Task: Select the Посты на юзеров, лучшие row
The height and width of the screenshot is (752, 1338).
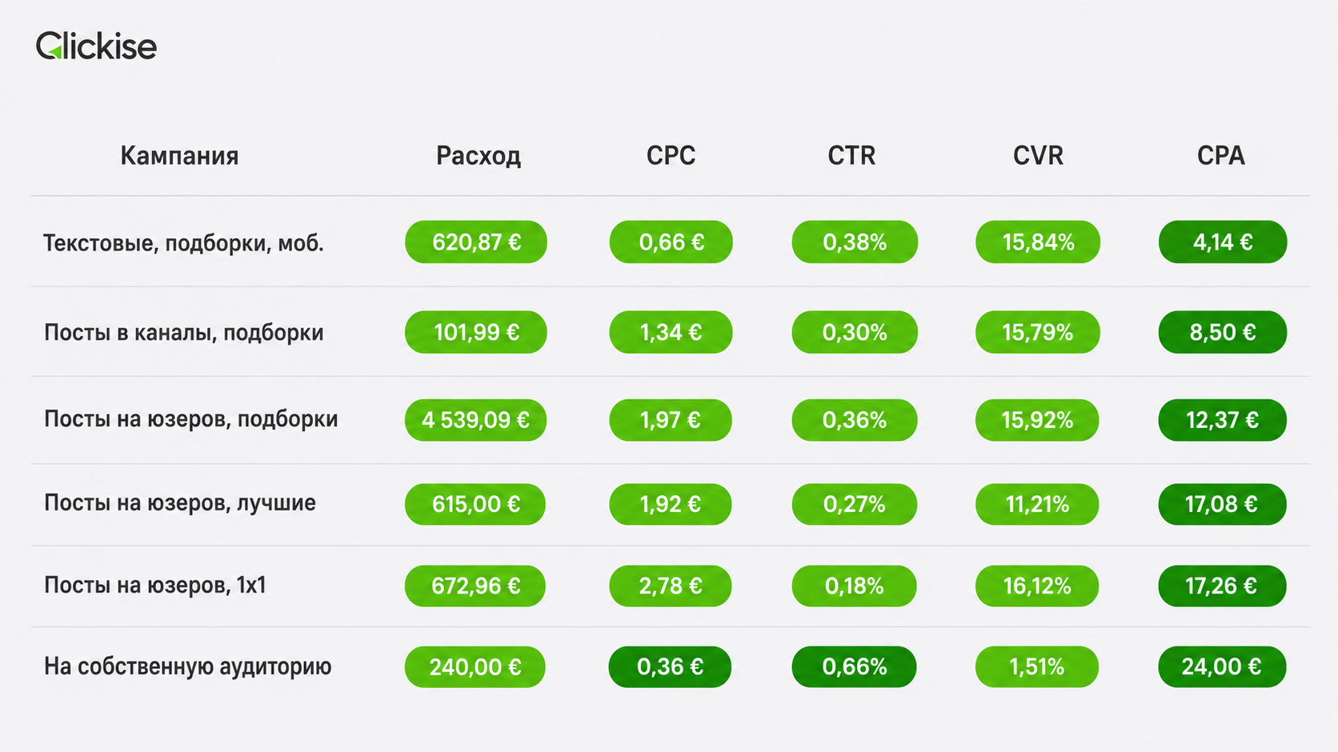Action: [670, 504]
